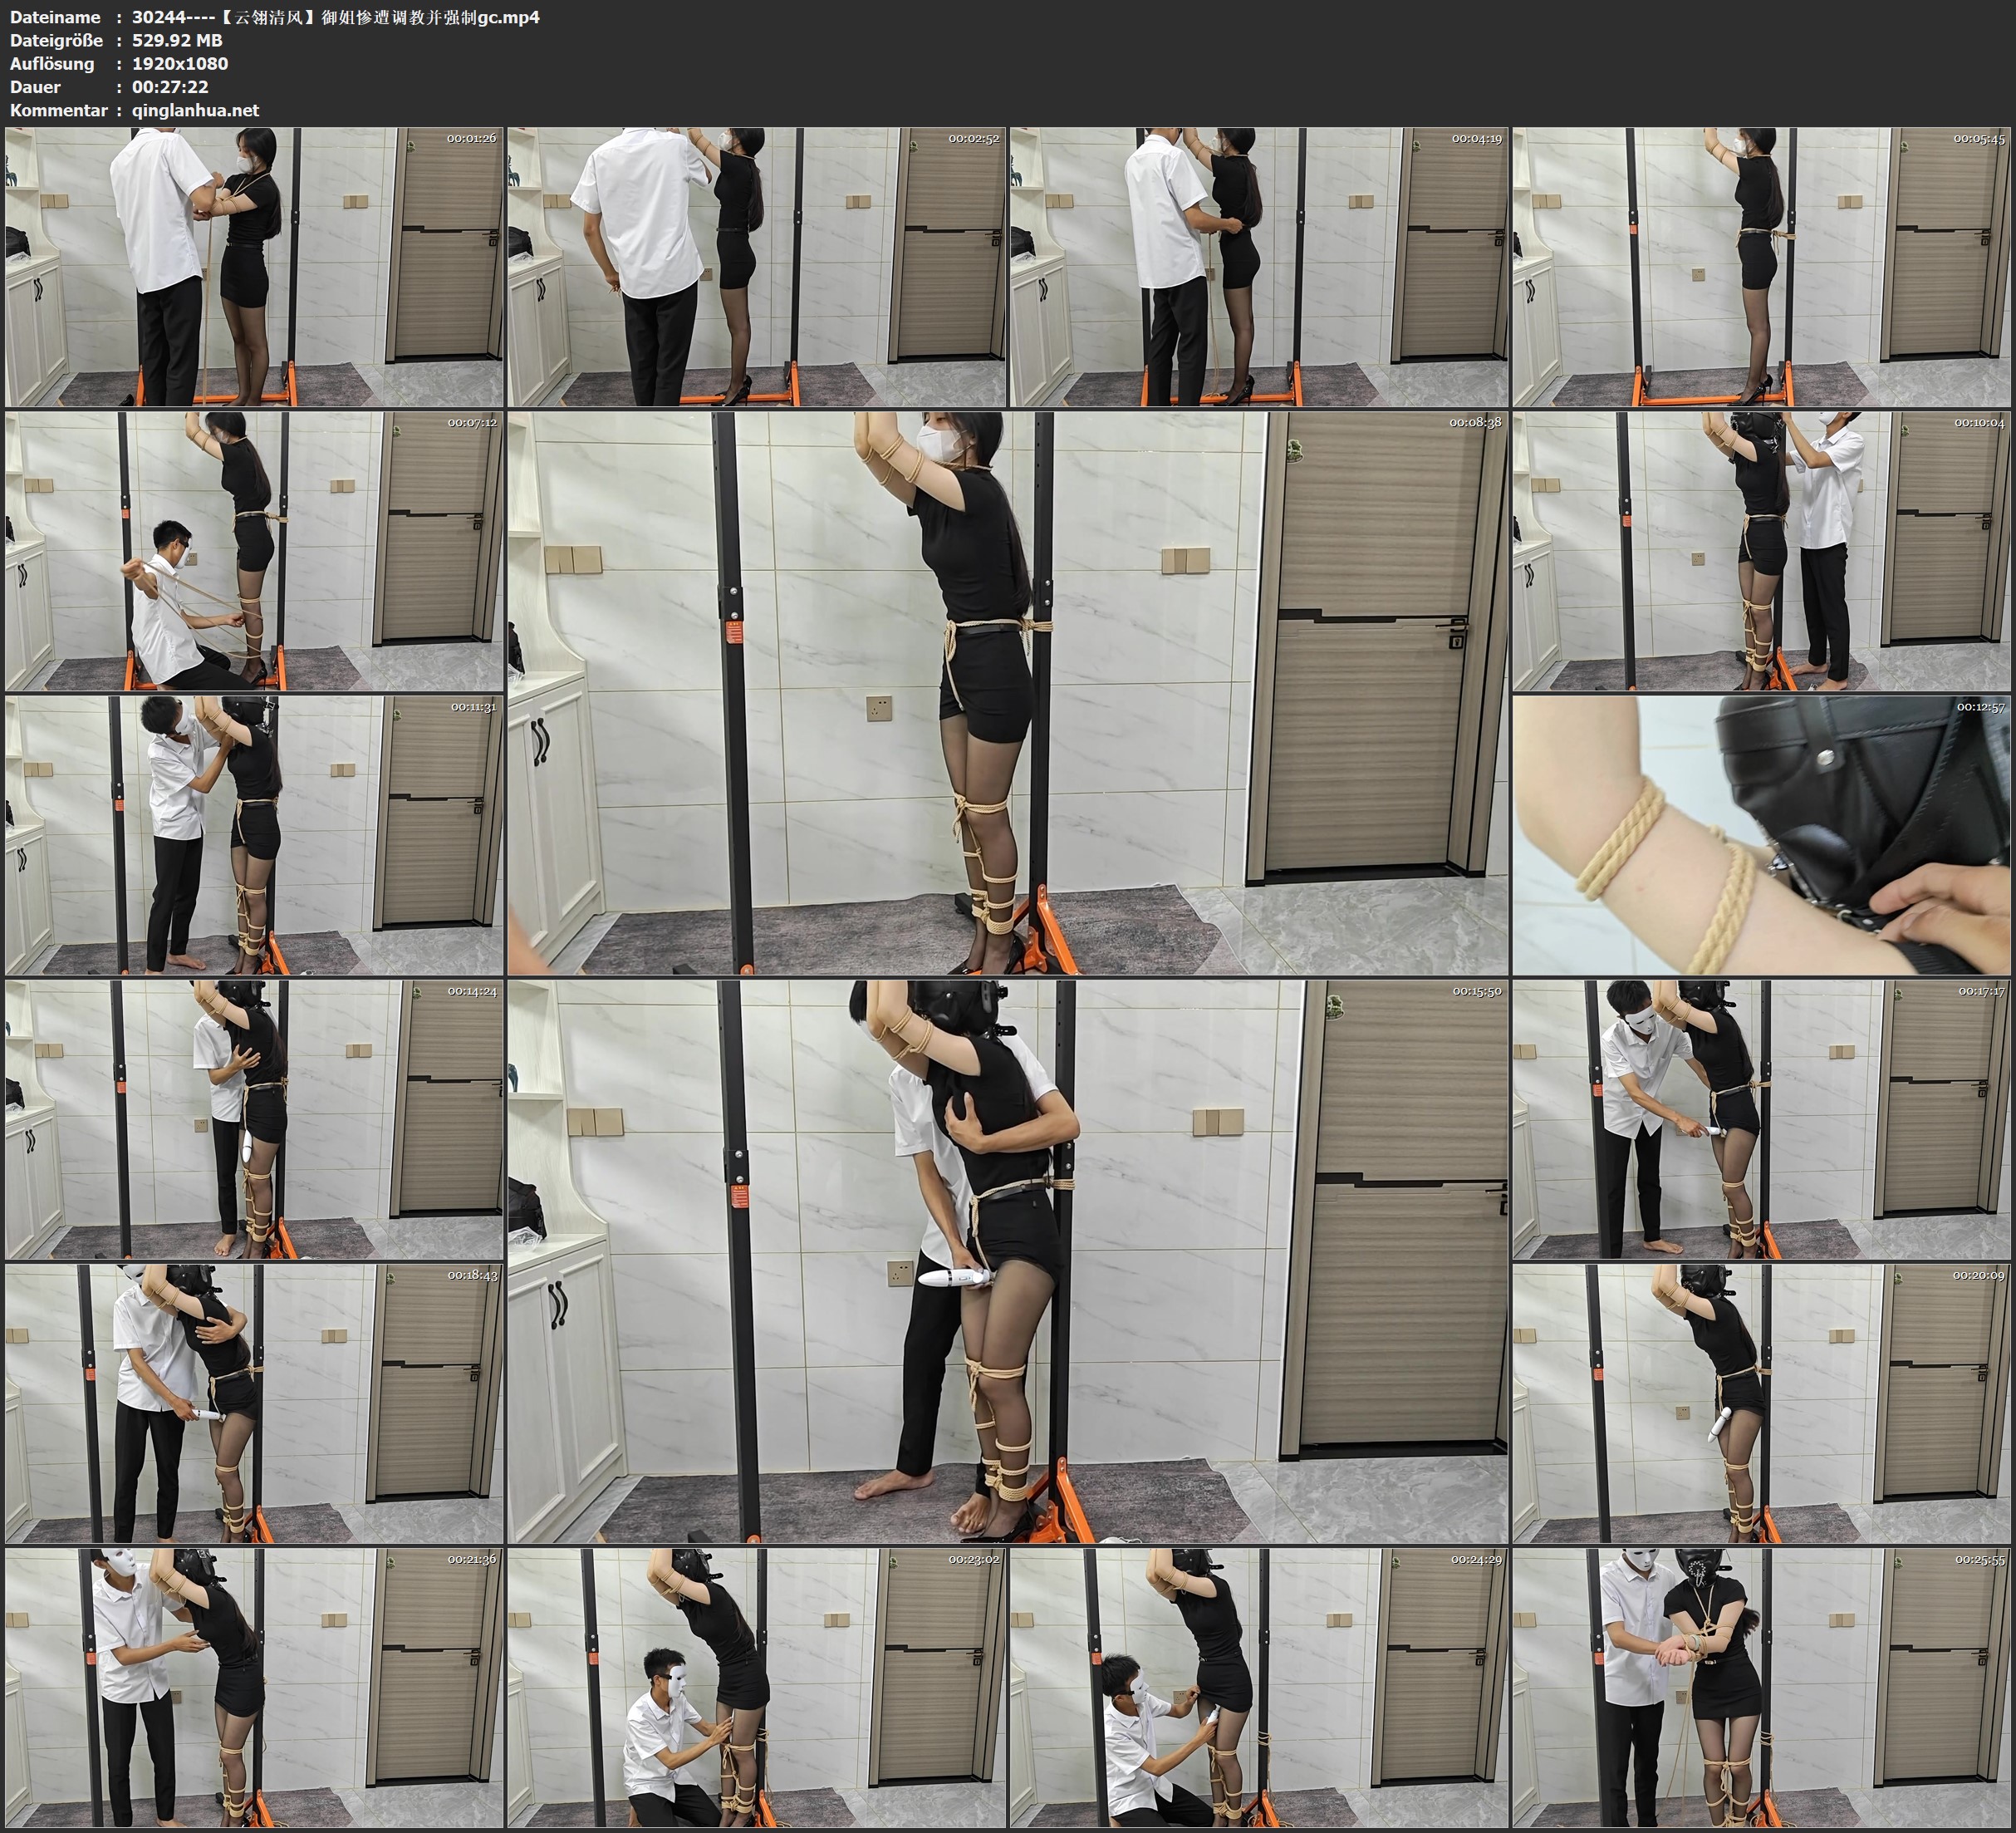Click the thumbnail timestamped 00:01:26
2016x1833 pixels.
click(254, 266)
